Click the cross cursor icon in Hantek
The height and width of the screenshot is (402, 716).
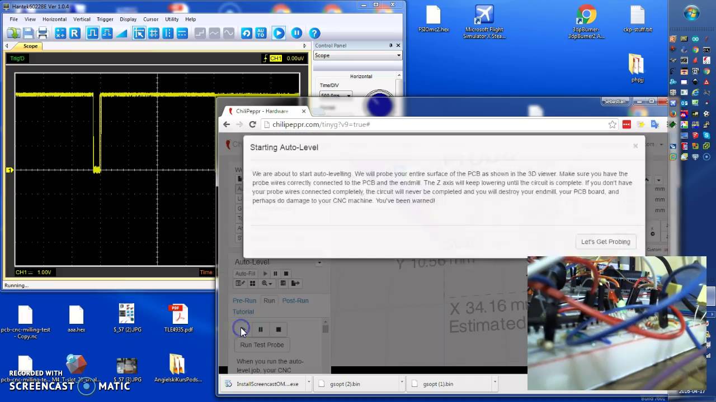point(154,33)
